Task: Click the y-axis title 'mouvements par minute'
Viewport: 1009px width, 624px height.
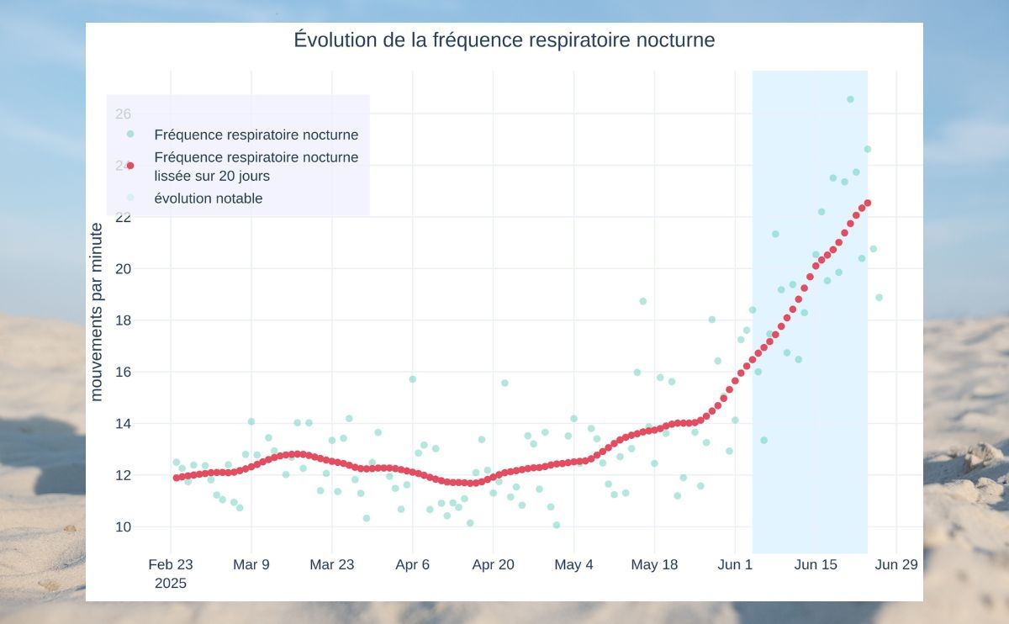Action: [x=97, y=312]
